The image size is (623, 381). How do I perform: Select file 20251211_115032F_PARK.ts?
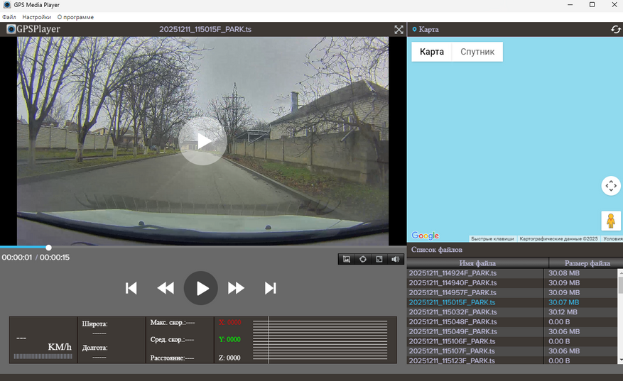click(x=453, y=312)
